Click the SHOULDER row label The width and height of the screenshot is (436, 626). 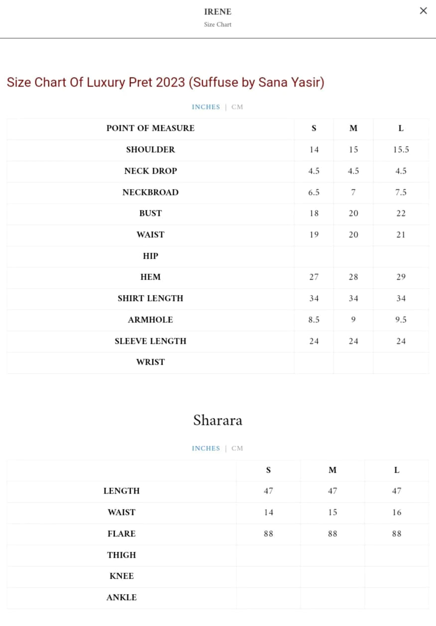pyautogui.click(x=150, y=150)
